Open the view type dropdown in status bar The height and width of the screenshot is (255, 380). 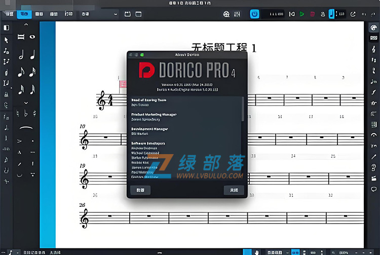[x=277, y=252]
